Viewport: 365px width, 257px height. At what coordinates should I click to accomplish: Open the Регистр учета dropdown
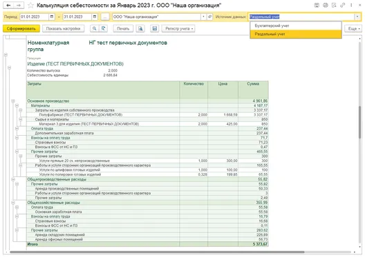[178, 28]
